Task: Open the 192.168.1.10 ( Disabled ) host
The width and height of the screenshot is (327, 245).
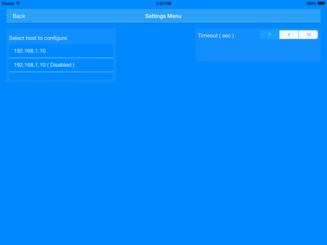Action: (x=61, y=65)
